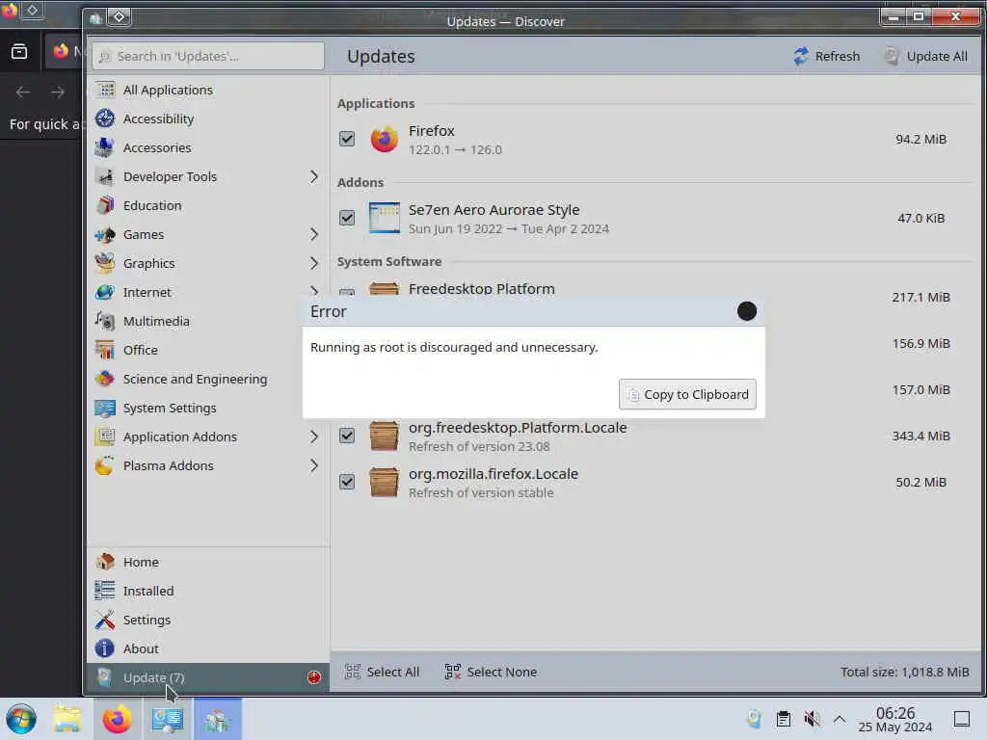Image resolution: width=987 pixels, height=740 pixels.
Task: Click the red update alert badge
Action: [314, 677]
